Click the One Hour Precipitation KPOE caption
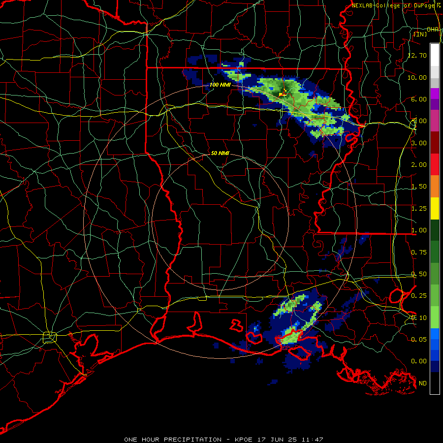The width and height of the screenshot is (443, 443). click(x=223, y=440)
